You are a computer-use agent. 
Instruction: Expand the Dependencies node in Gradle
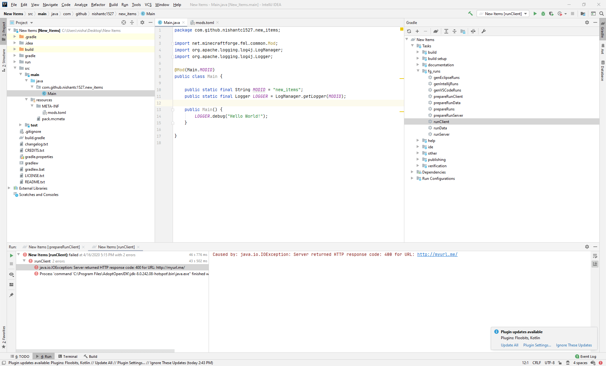click(412, 172)
